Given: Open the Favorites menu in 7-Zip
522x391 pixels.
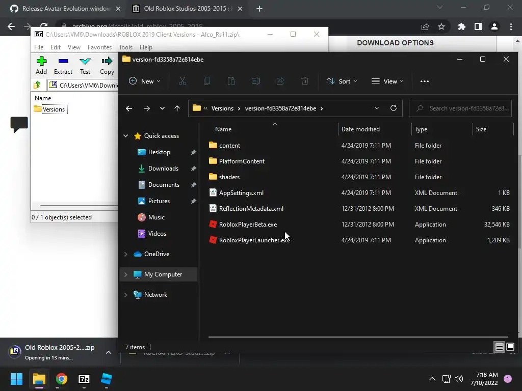Looking at the screenshot, I should coord(99,47).
